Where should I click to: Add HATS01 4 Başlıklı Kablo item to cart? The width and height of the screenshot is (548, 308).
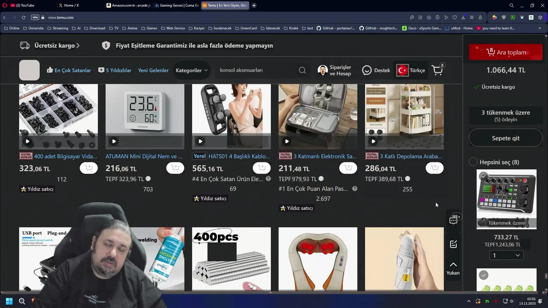(262, 168)
